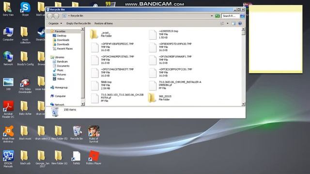Select the 73.0.3683.86_CHROME_INSTALLER pf file
Viewport: 310px width, 174px height.
175,85
